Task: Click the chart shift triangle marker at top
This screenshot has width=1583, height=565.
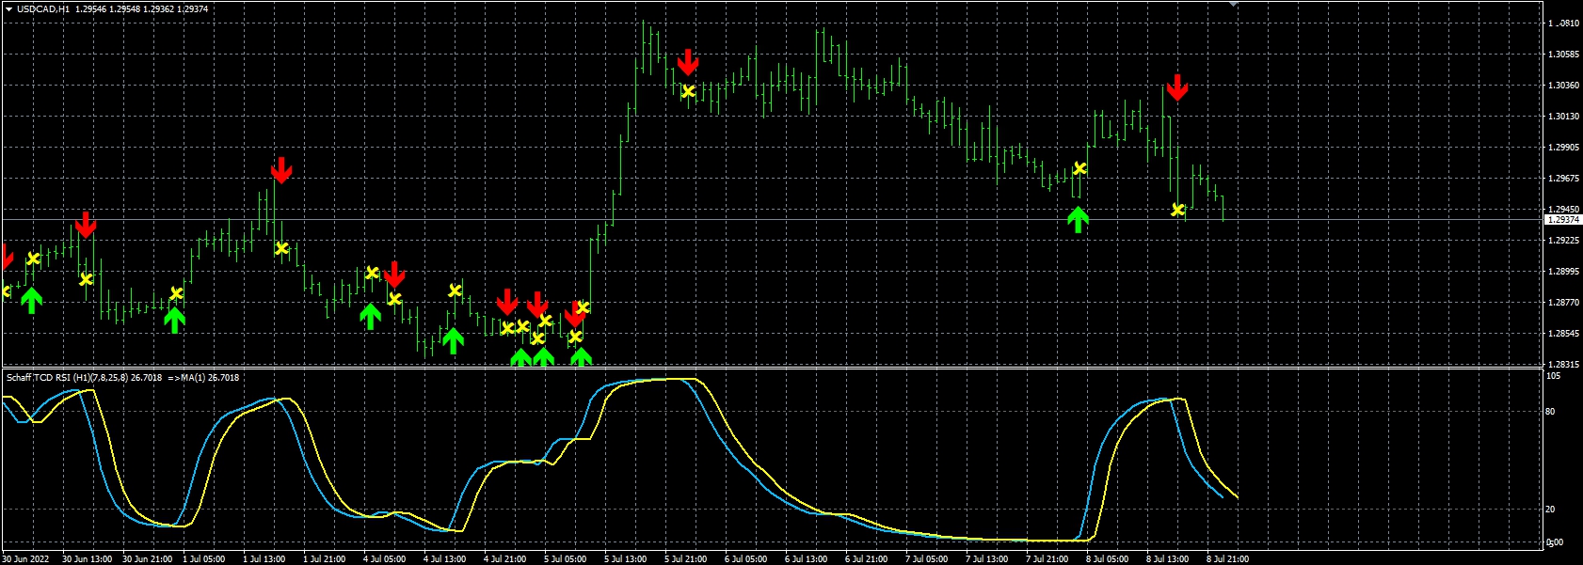Action: click(1233, 4)
